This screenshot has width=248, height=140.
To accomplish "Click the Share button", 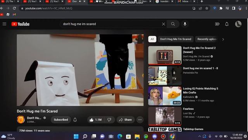I will click(x=126, y=120).
